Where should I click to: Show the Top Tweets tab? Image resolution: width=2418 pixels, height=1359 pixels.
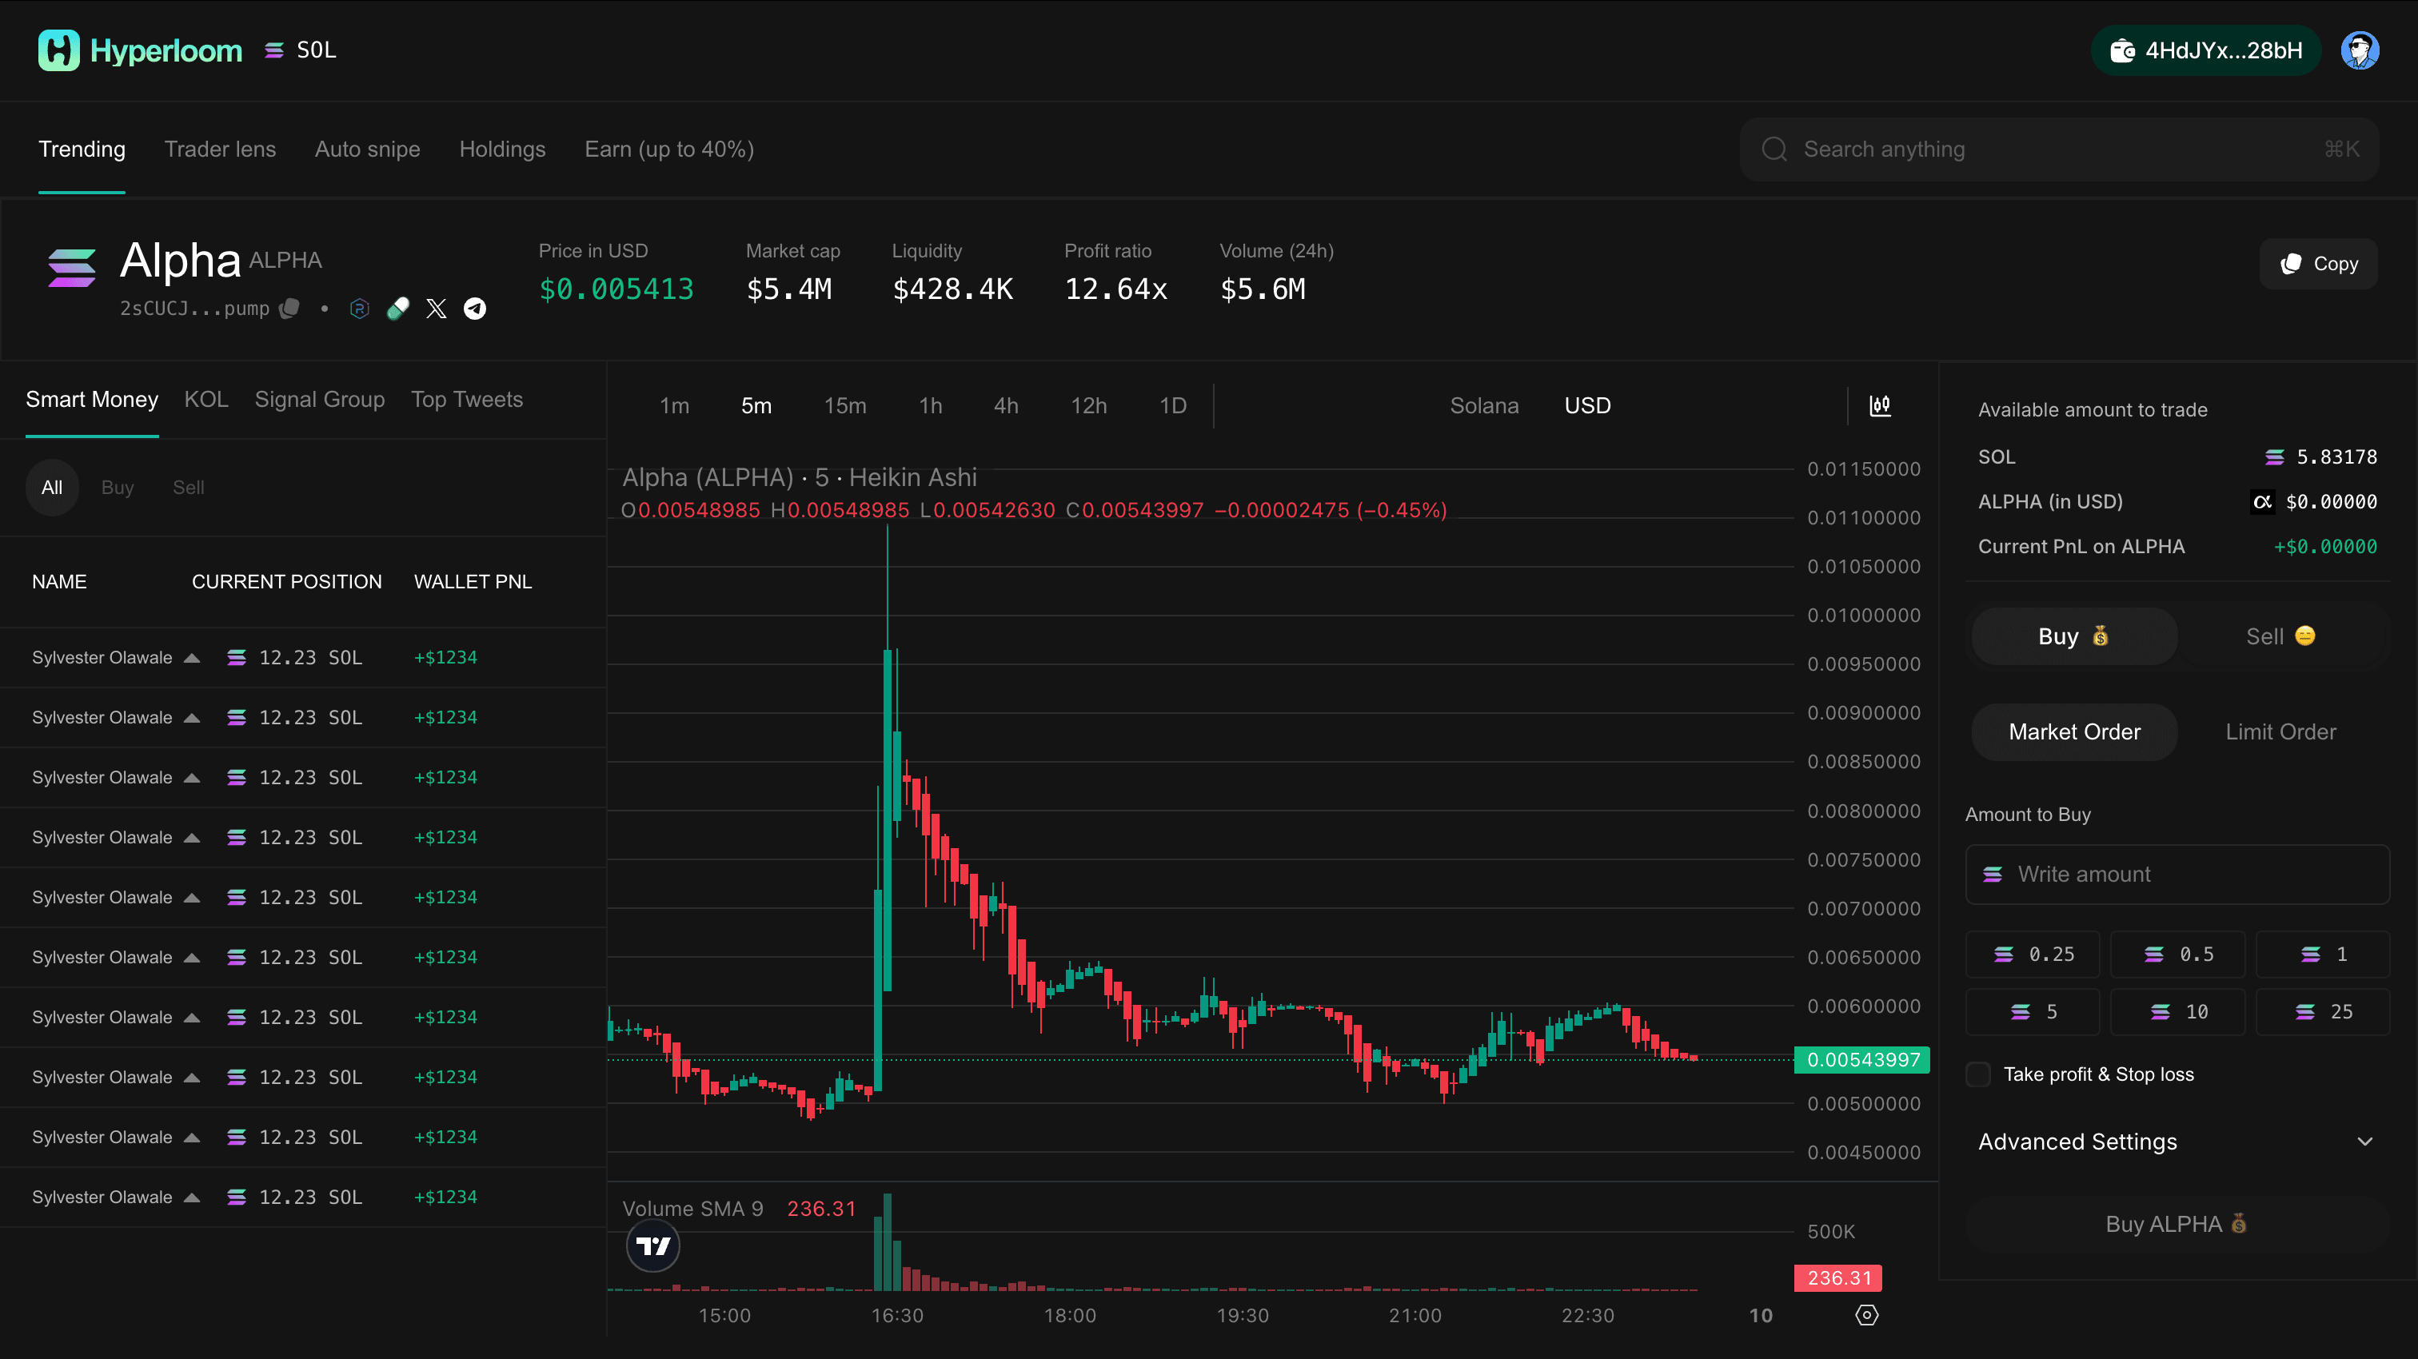[466, 400]
